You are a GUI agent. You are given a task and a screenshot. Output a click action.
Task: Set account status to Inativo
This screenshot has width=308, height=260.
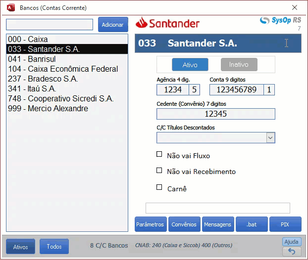coord(239,65)
